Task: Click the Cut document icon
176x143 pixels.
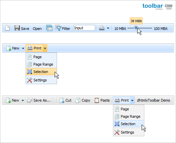Action: pos(62,100)
